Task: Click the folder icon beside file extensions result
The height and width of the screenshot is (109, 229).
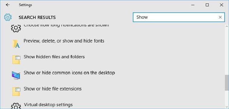Action: (16, 91)
